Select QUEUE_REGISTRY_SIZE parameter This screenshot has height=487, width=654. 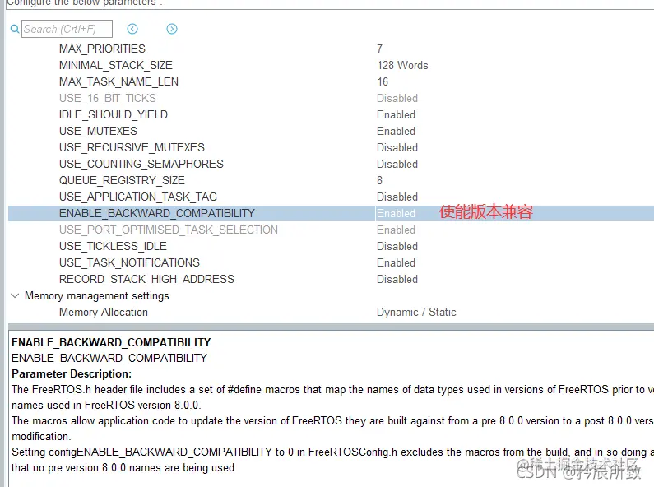click(122, 180)
